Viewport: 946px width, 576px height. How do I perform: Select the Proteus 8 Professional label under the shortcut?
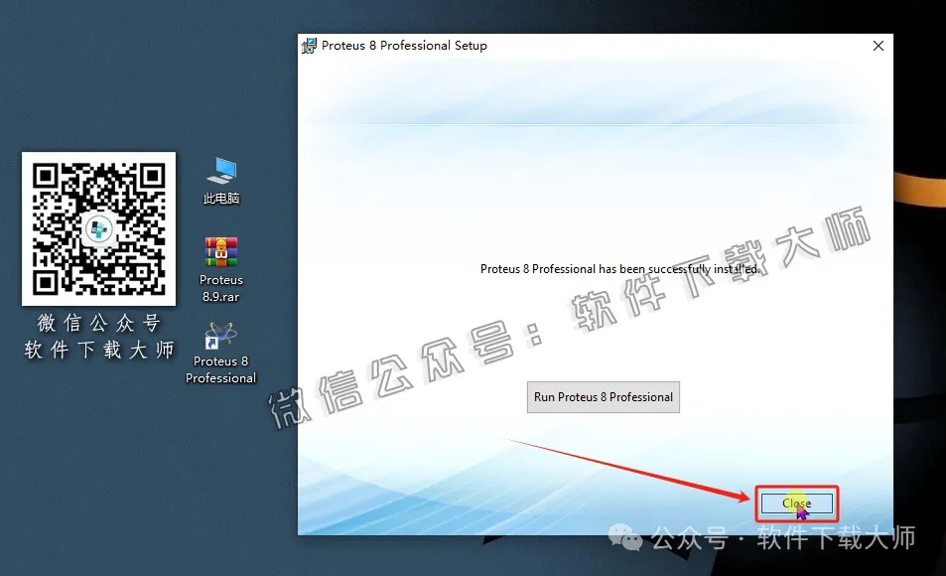pos(219,368)
